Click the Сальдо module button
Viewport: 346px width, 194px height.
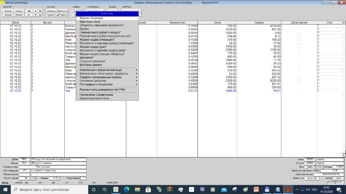(x=19, y=11)
